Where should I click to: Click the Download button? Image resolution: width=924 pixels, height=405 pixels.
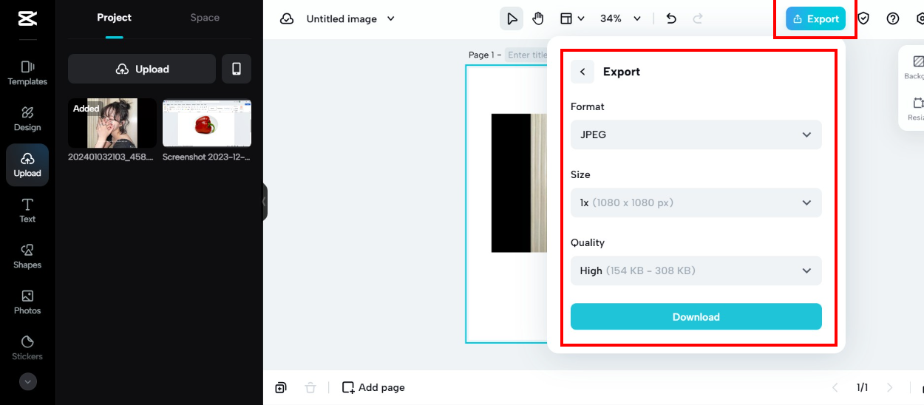(x=696, y=316)
